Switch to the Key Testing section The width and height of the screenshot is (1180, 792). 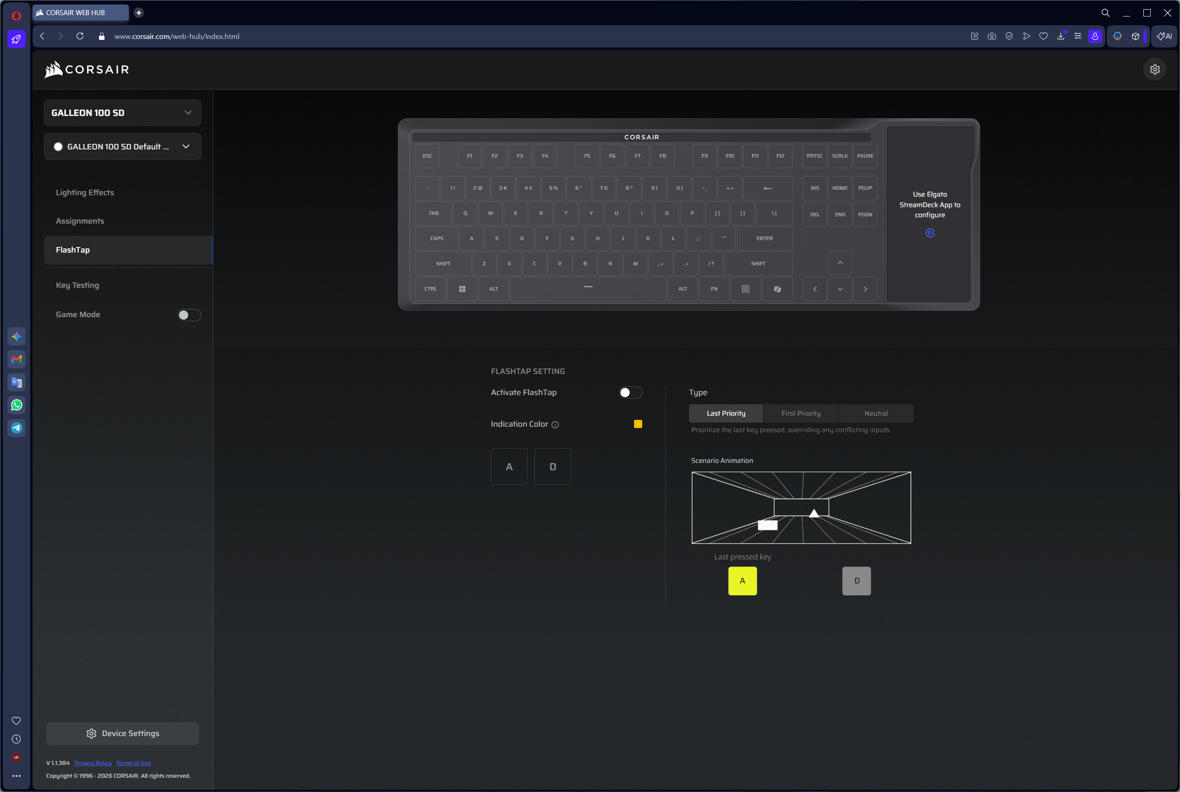pyautogui.click(x=77, y=285)
